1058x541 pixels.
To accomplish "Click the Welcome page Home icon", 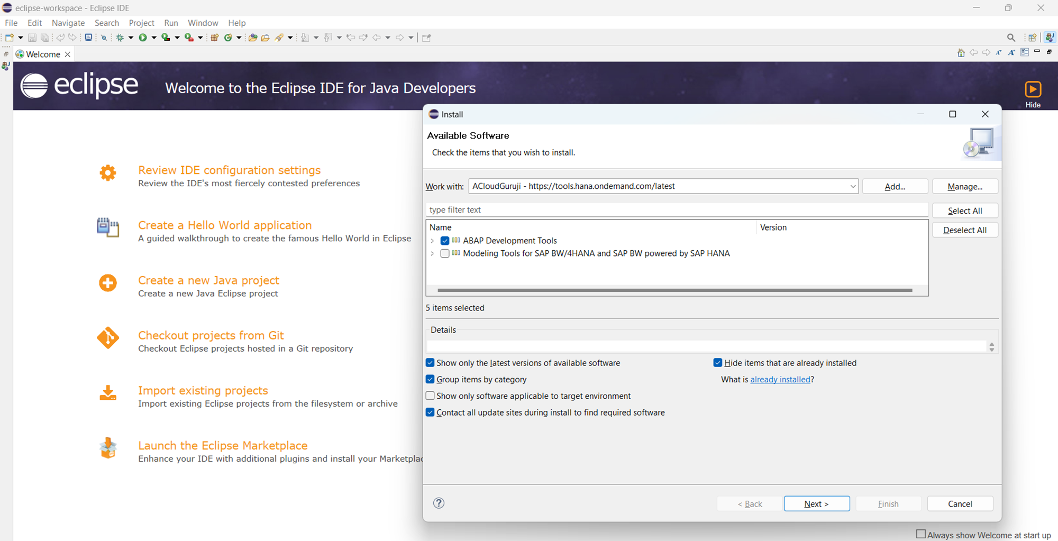I will click(961, 53).
